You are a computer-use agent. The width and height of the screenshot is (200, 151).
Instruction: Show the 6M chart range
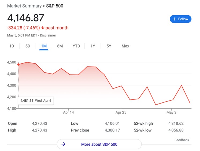tap(60, 46)
